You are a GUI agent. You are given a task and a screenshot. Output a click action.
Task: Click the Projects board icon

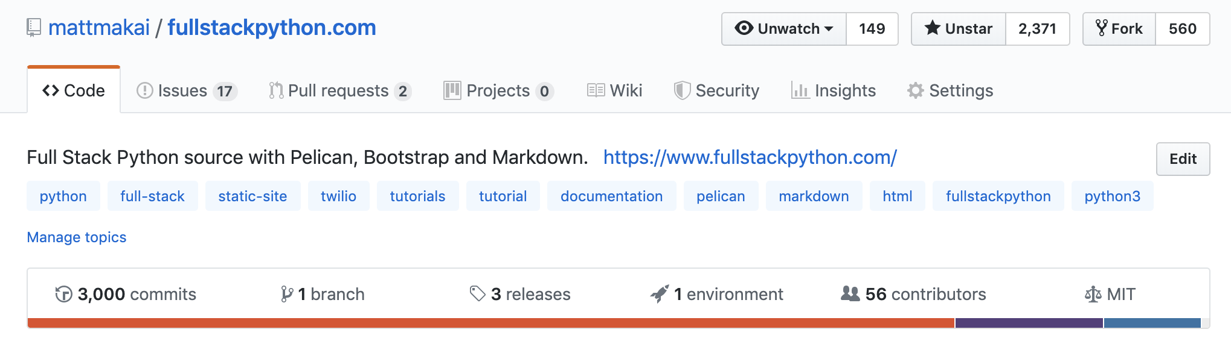coord(452,90)
